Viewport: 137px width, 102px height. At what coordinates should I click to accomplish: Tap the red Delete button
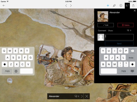126,25
